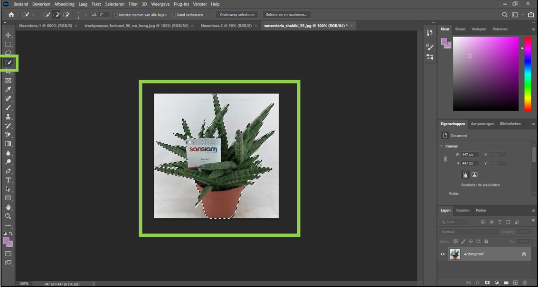Click the 'Selecteren en maskeren...' button
538x287 pixels.
286,15
